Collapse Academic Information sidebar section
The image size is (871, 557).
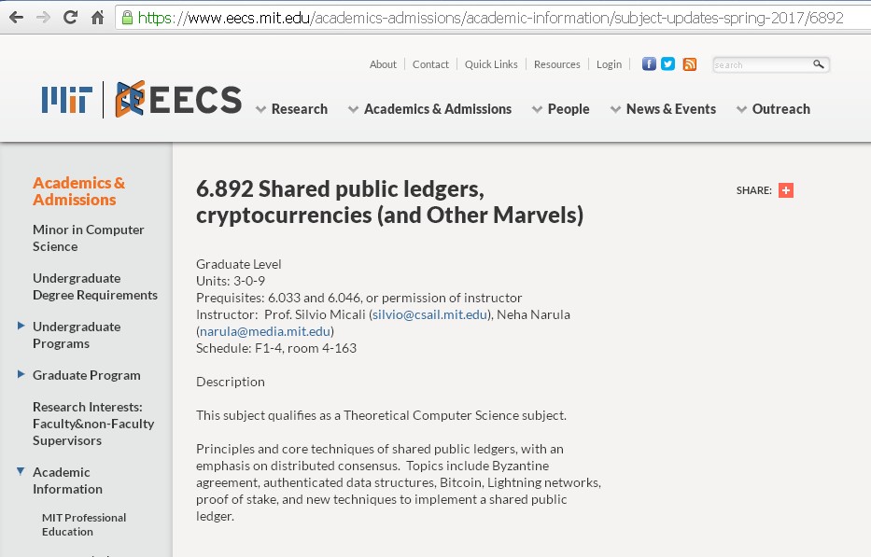point(21,471)
